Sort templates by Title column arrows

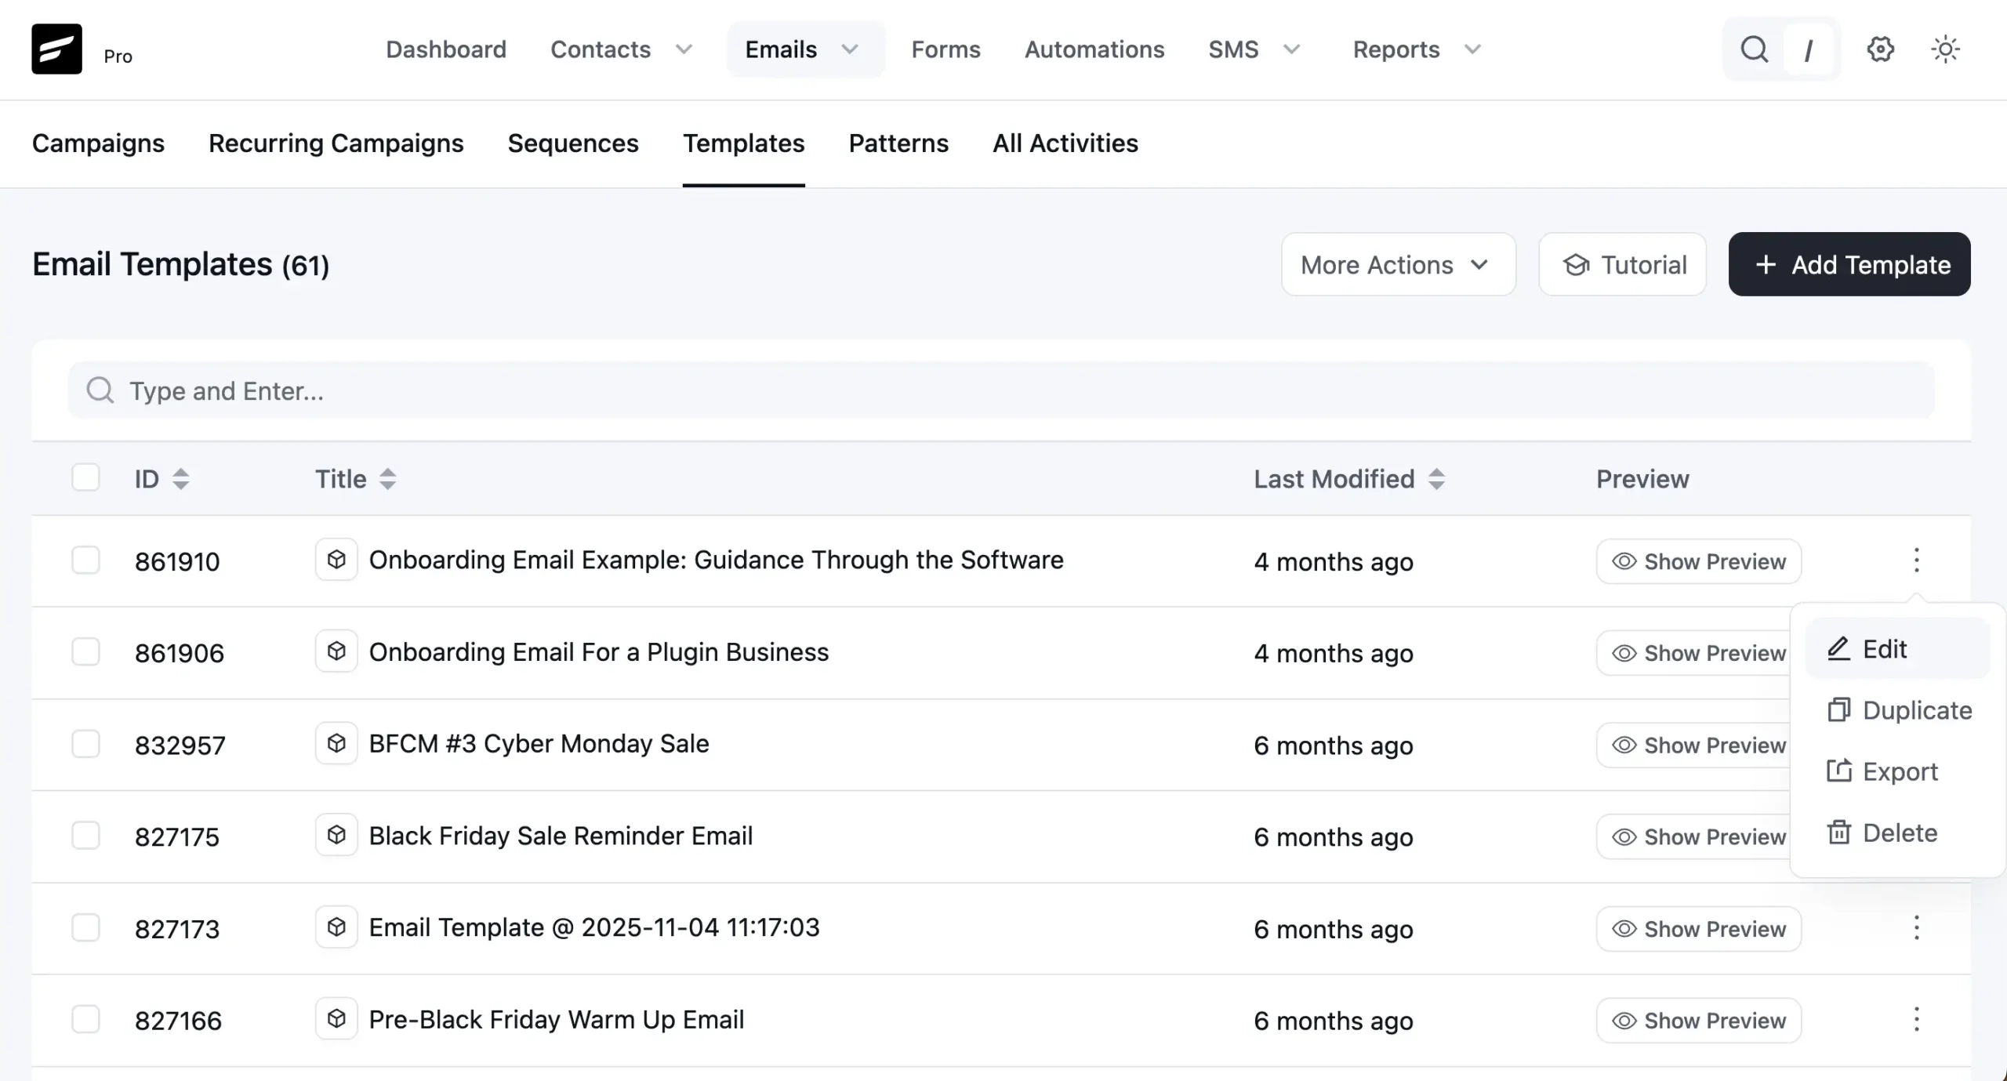387,479
